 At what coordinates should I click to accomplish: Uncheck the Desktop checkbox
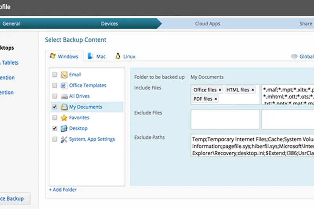55,128
